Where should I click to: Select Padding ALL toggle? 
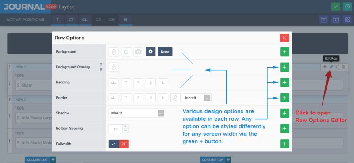pos(114,83)
